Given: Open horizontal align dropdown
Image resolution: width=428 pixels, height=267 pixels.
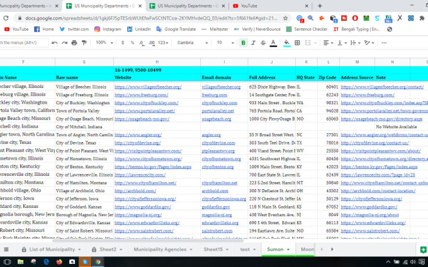Looking at the screenshot, I should point(328,43).
